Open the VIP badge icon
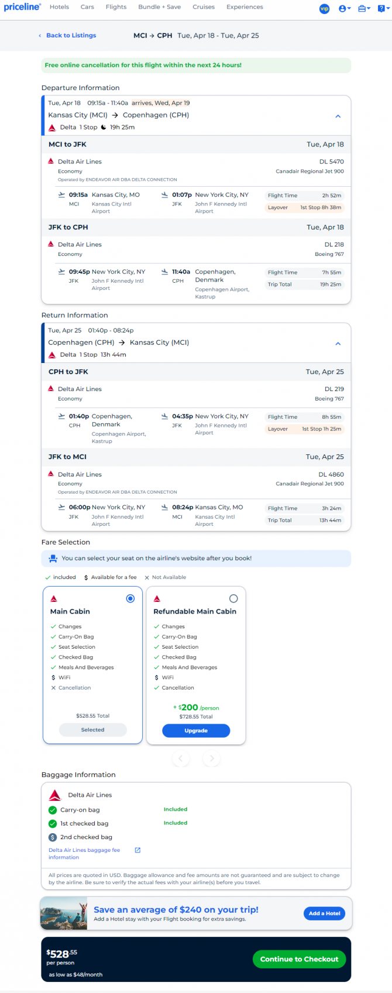Screen dimensions: 392x993 tap(324, 9)
